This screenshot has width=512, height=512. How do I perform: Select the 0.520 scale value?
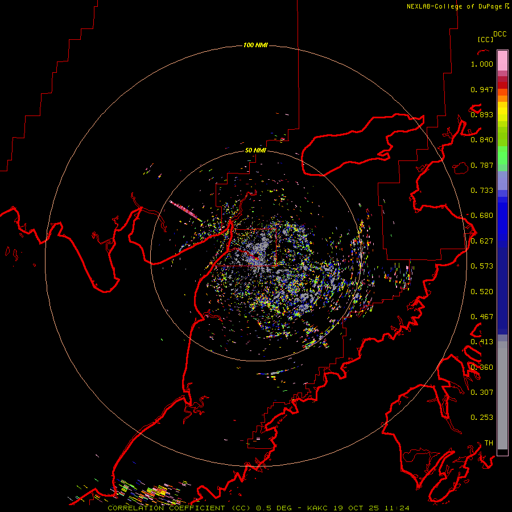click(x=482, y=292)
